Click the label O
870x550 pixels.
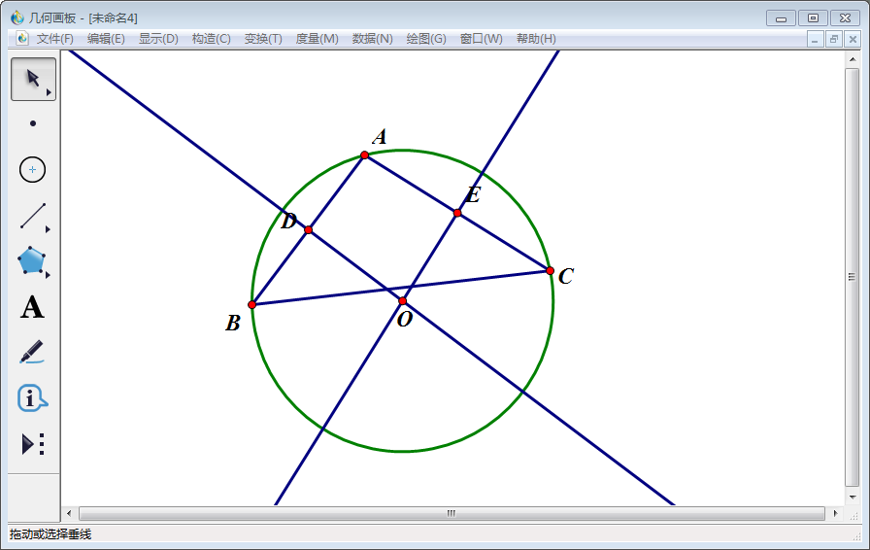(x=405, y=319)
